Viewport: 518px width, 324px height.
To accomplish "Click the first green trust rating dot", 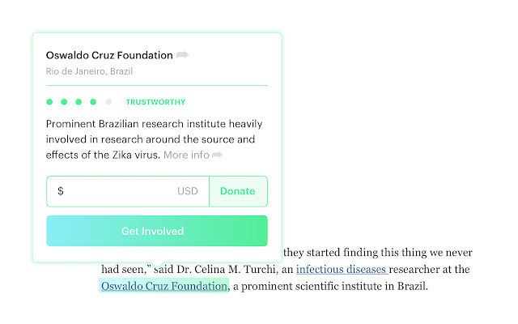I will (x=50, y=102).
